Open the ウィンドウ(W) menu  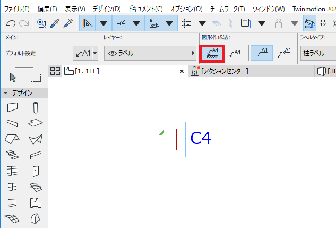[269, 9]
